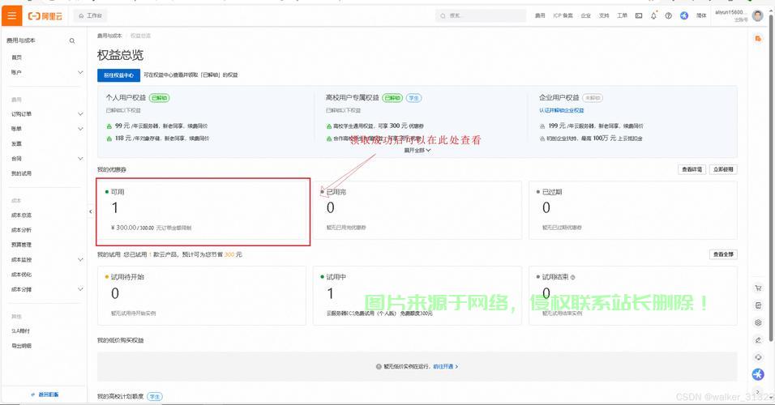This screenshot has height=405, width=775.
Task: Open the blue AI assistant button on right rail
Action: [x=758, y=374]
